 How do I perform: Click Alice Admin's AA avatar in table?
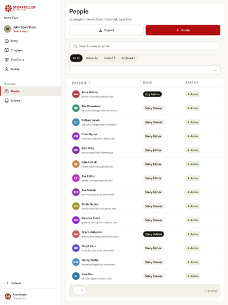tap(76, 94)
